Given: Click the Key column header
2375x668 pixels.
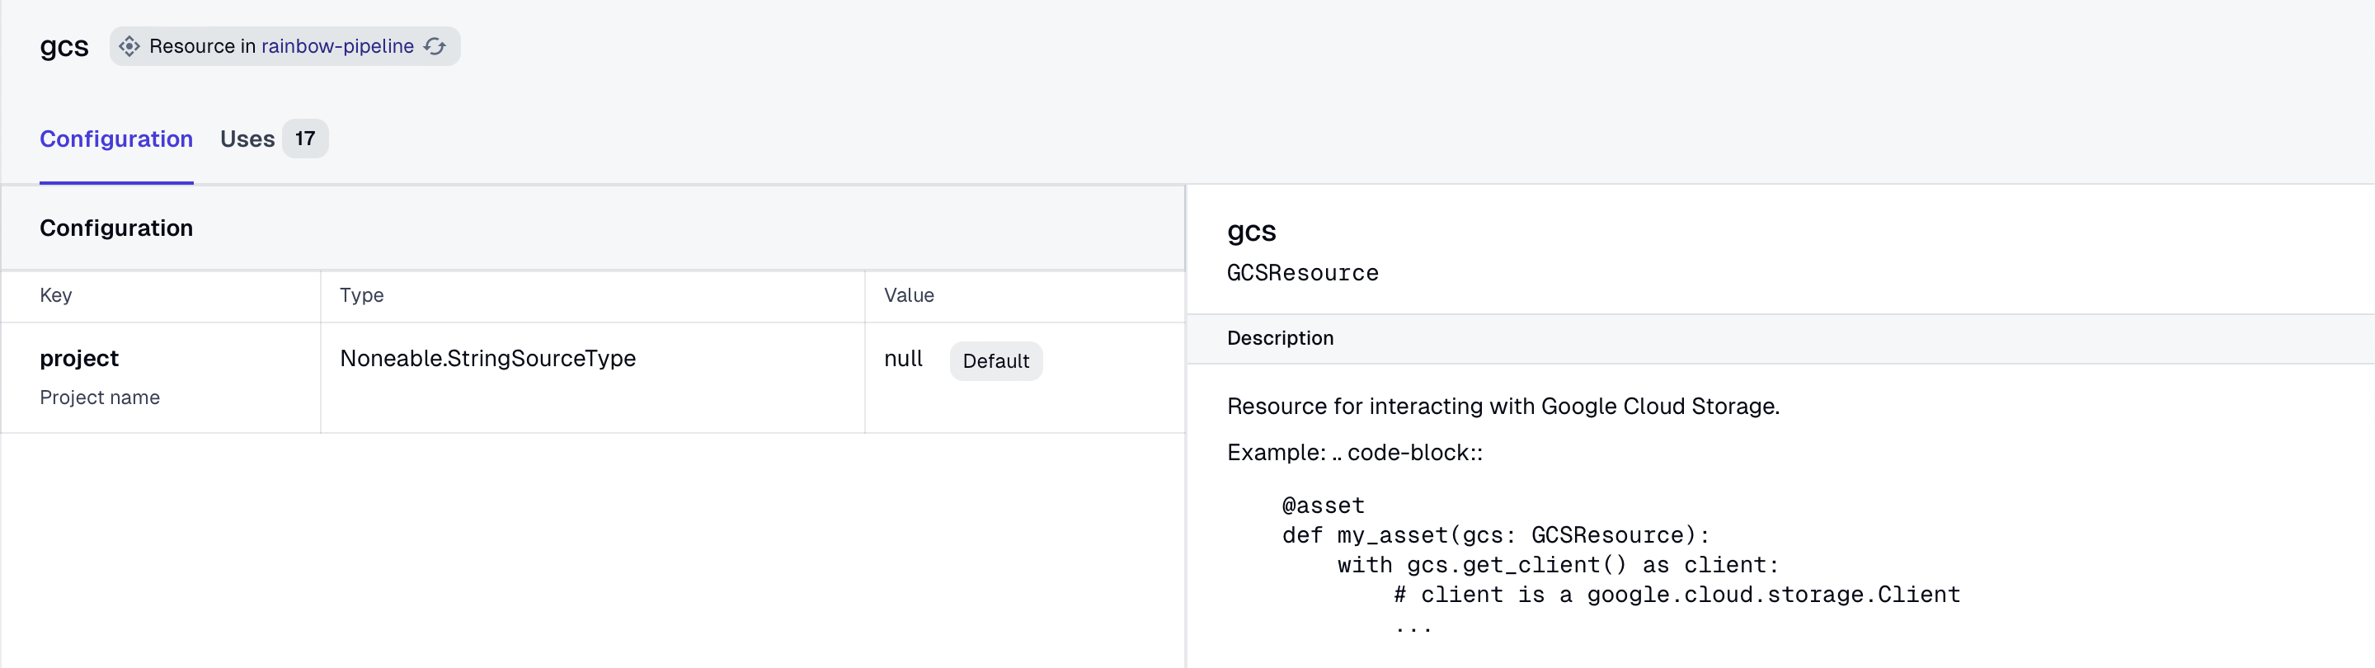Looking at the screenshot, I should click(56, 295).
